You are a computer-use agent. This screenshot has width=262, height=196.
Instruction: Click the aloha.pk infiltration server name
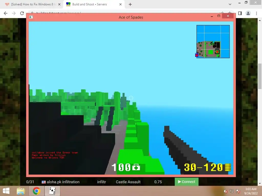pos(63,182)
